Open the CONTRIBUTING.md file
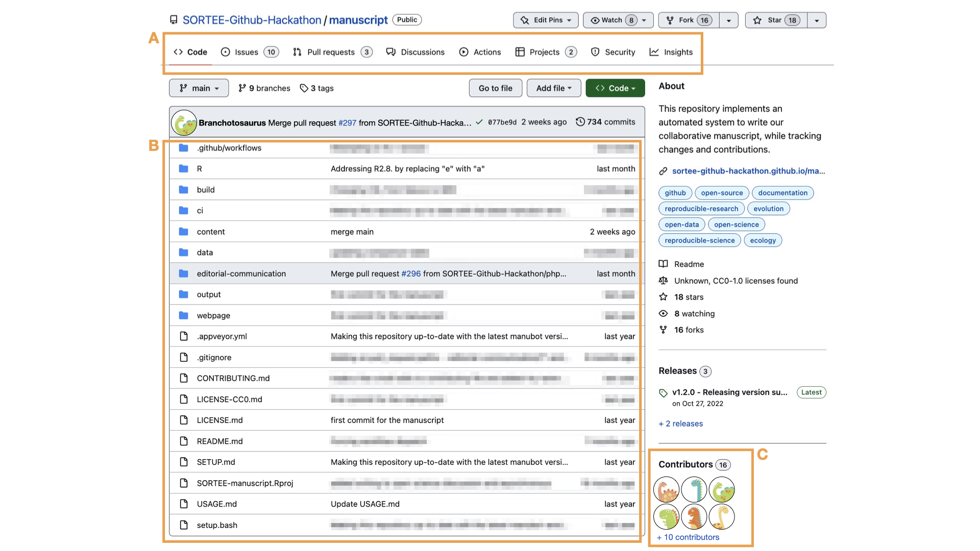 (233, 378)
